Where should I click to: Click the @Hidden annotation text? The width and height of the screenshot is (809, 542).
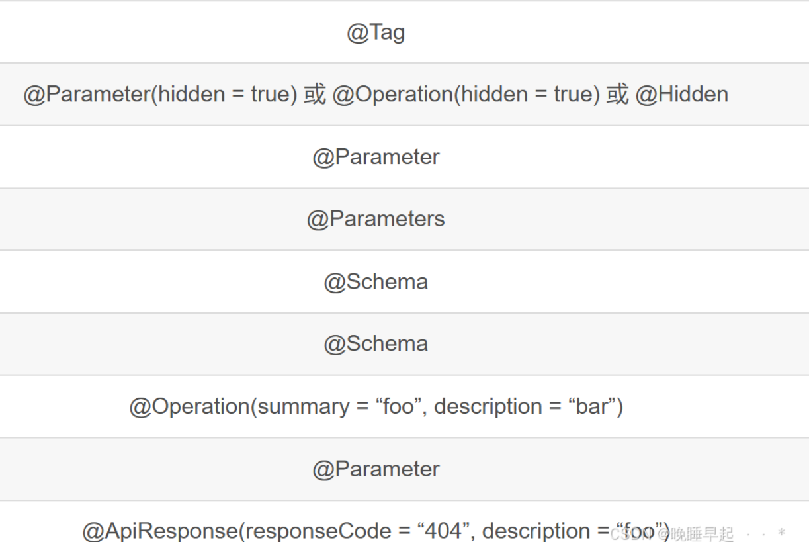pos(681,95)
